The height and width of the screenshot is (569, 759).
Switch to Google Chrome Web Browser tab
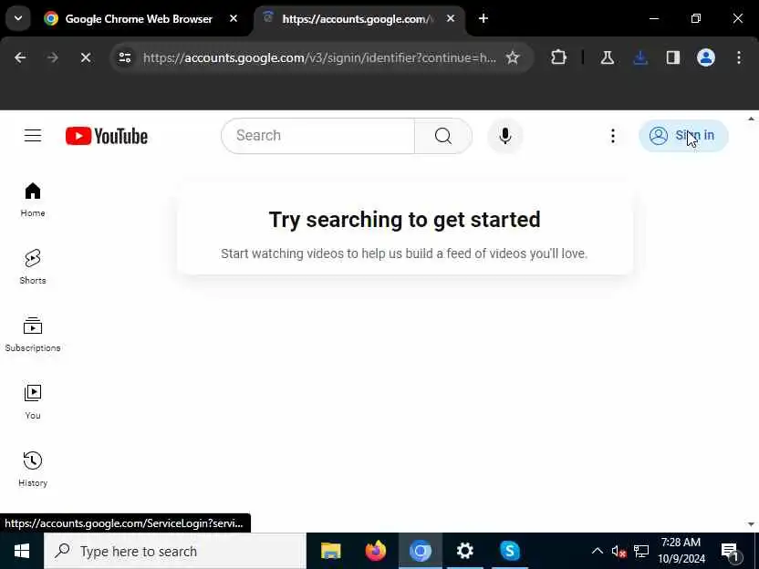[x=140, y=19]
